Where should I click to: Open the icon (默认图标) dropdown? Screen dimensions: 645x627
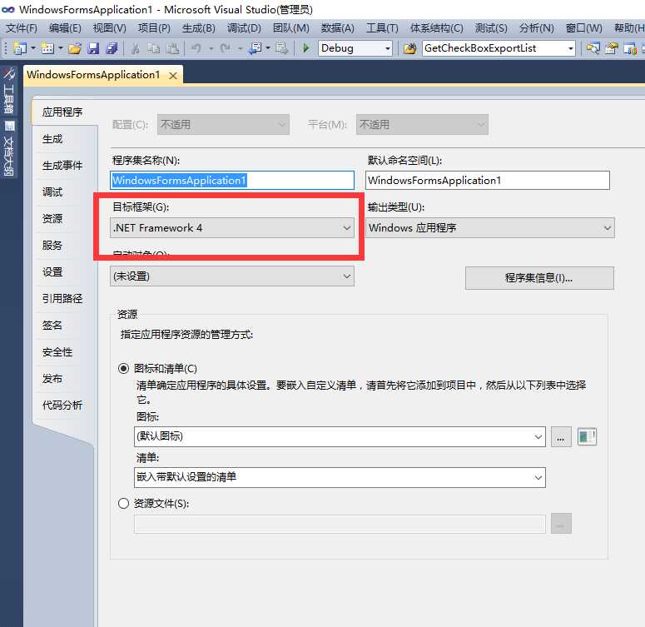(x=340, y=436)
